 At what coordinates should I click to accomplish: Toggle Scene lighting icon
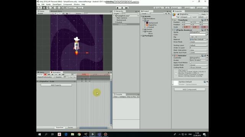(x=60, y=13)
